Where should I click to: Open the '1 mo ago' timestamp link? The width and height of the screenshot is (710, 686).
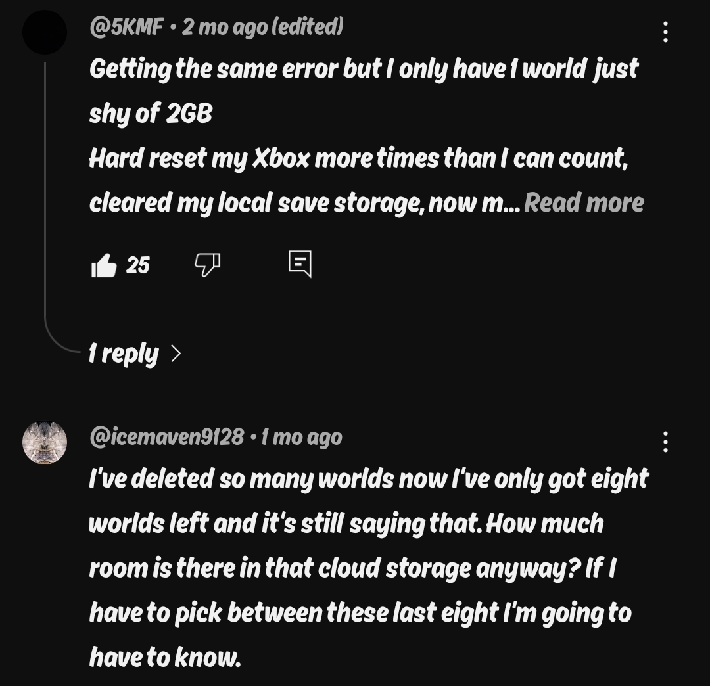point(301,436)
